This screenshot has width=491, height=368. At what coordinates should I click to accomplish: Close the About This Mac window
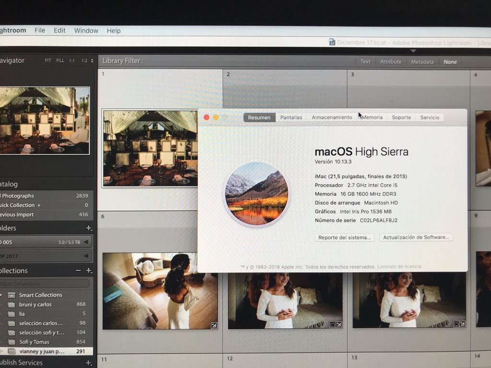pyautogui.click(x=206, y=117)
